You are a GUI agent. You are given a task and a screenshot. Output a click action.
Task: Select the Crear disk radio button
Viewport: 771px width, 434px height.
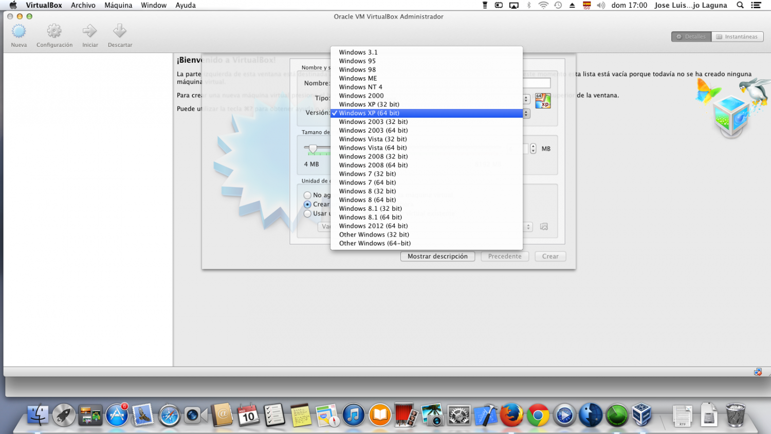[x=307, y=204]
